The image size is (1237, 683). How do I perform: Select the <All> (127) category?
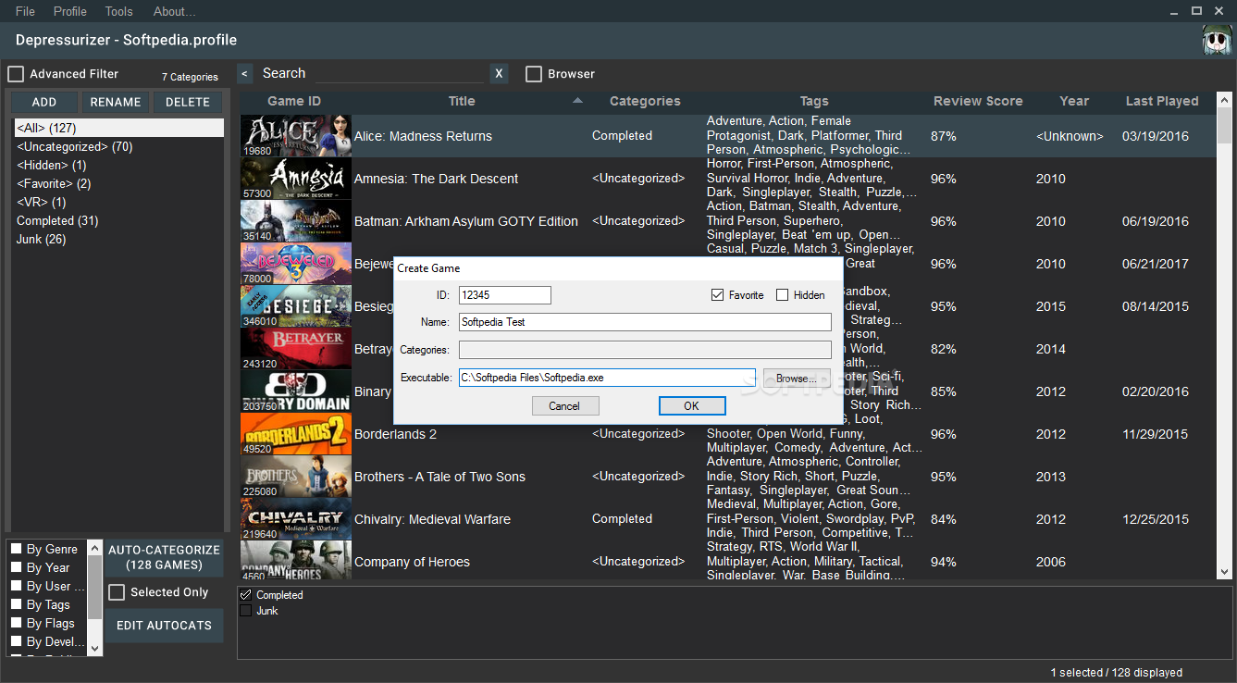tap(118, 128)
